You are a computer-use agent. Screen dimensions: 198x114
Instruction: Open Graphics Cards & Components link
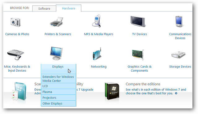[x=140, y=68]
